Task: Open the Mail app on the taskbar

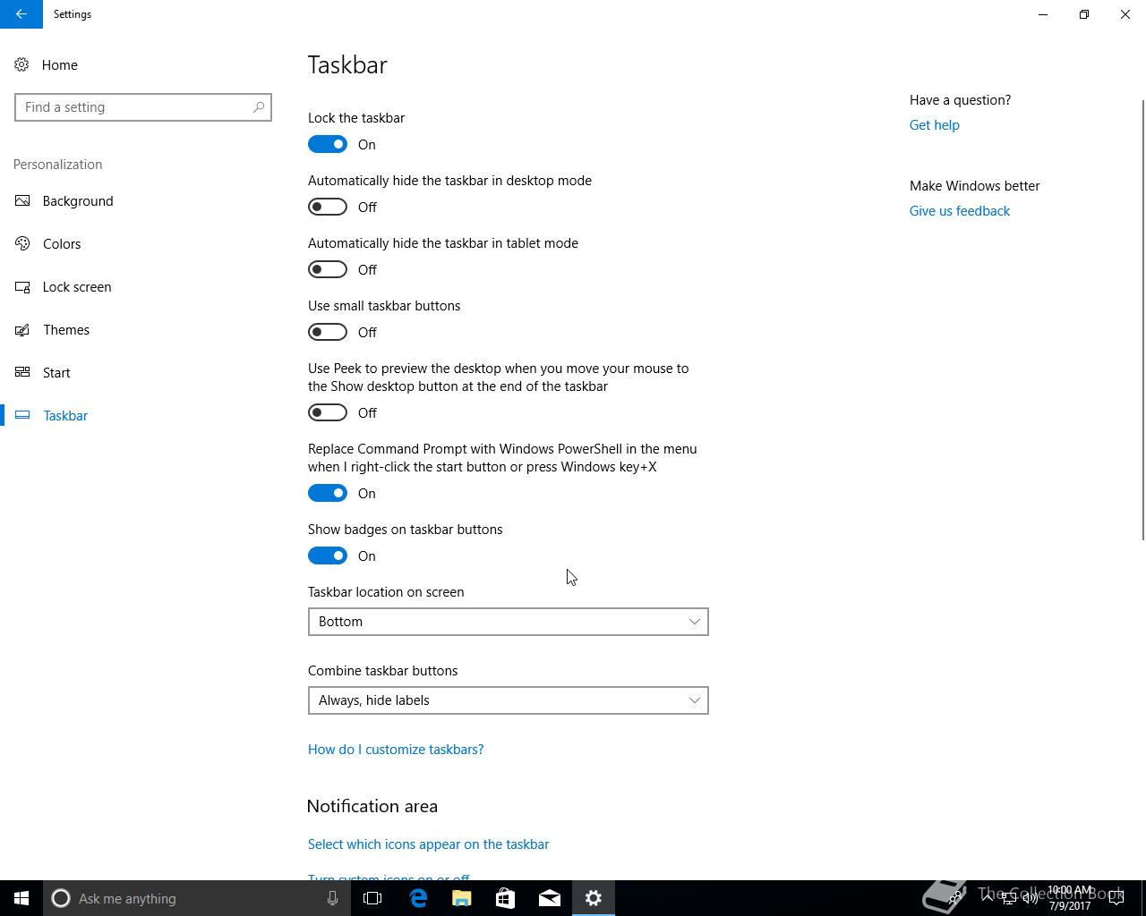Action: (550, 898)
